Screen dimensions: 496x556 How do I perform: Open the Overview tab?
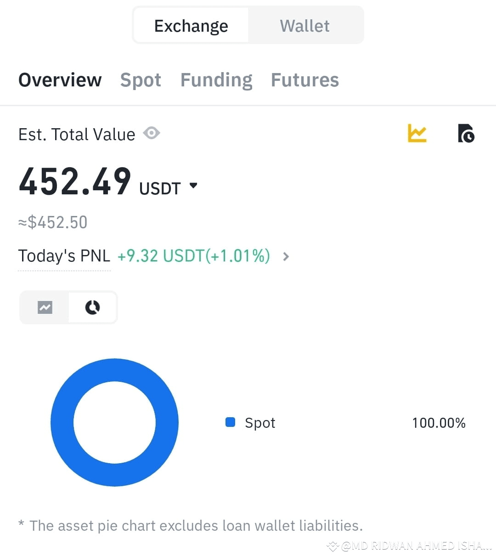tap(60, 80)
